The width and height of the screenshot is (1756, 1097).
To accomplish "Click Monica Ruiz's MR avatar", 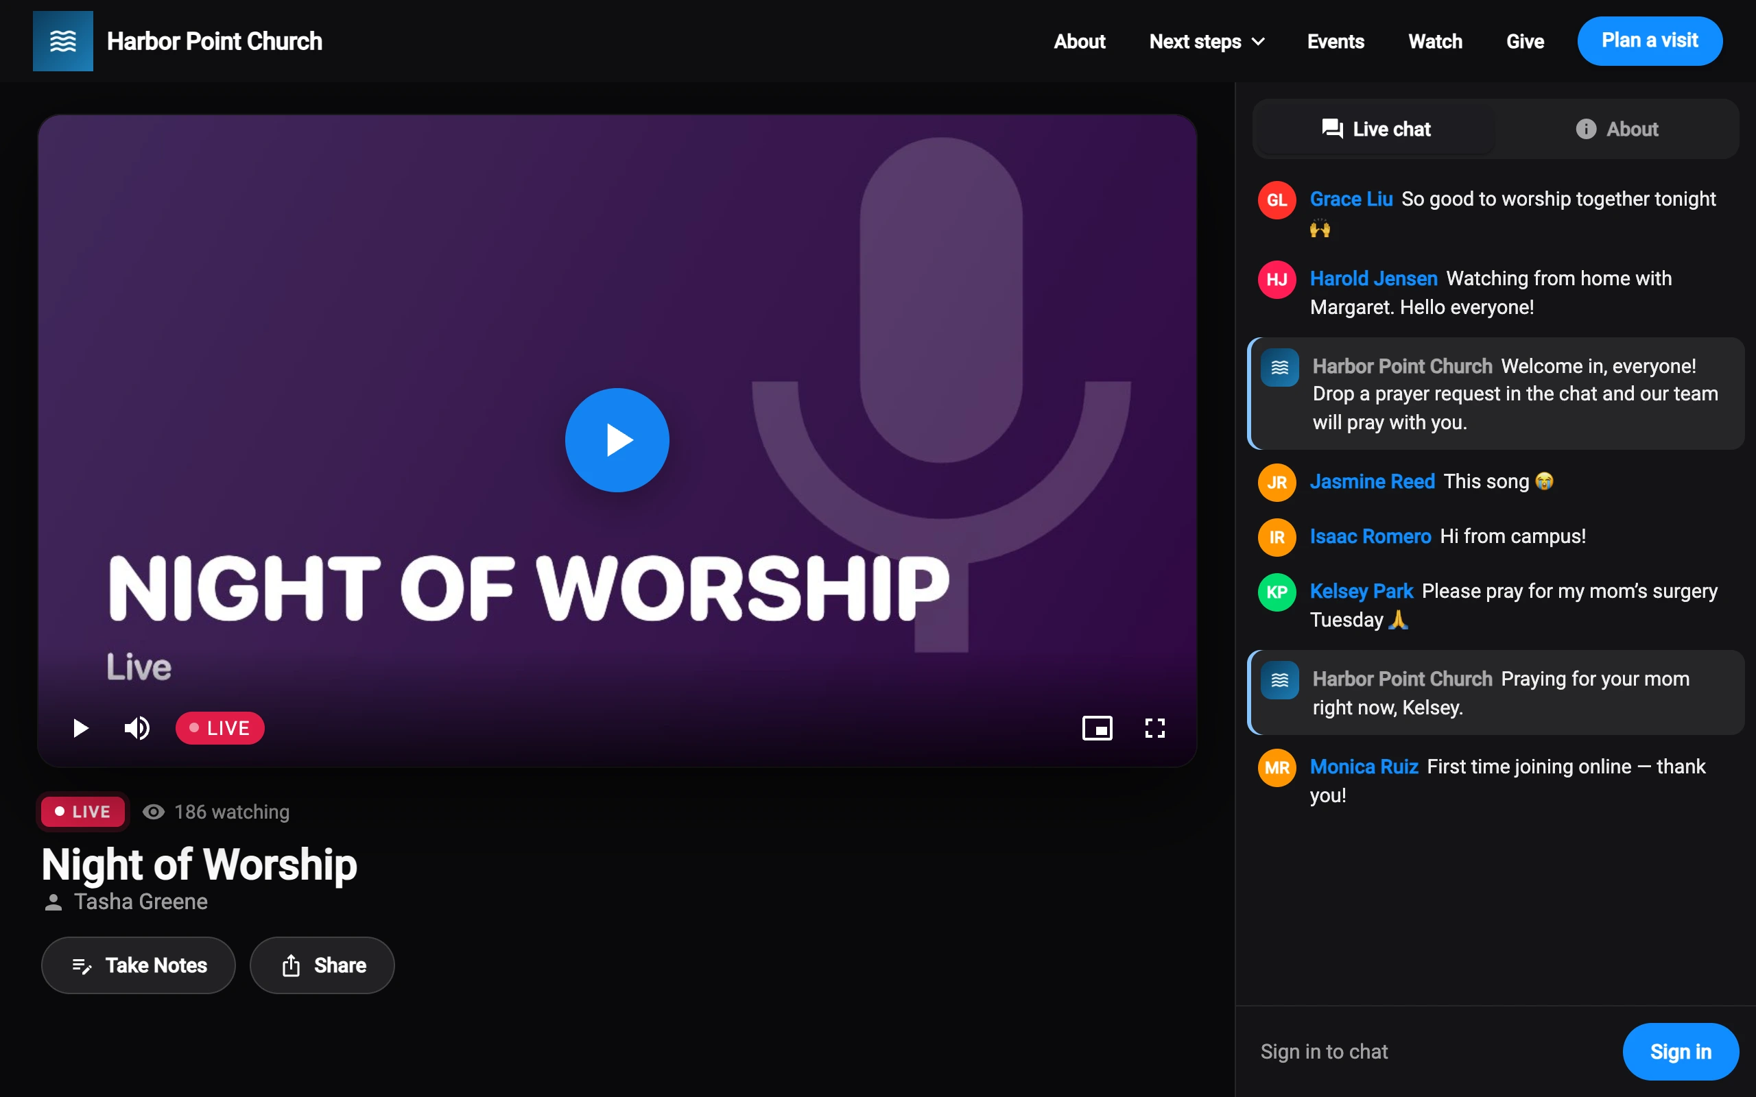I will [x=1277, y=768].
